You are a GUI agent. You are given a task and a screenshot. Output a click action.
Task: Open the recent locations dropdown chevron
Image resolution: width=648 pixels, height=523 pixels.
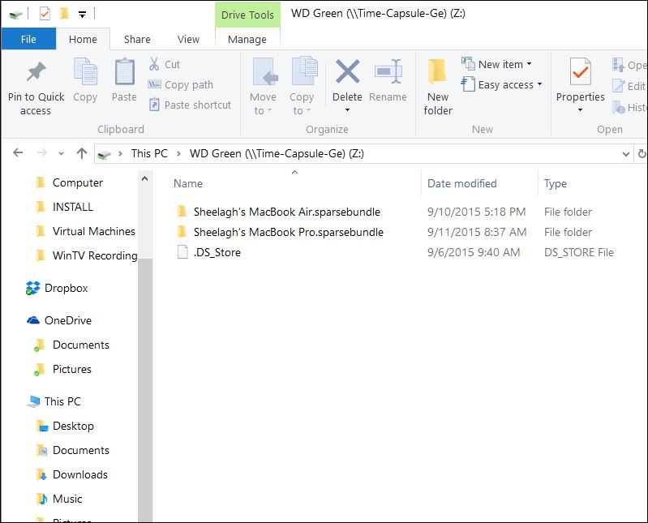tap(61, 154)
